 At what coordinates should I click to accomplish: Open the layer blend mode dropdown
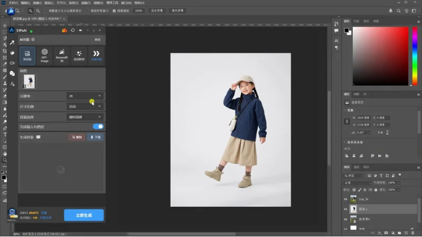[357, 183]
